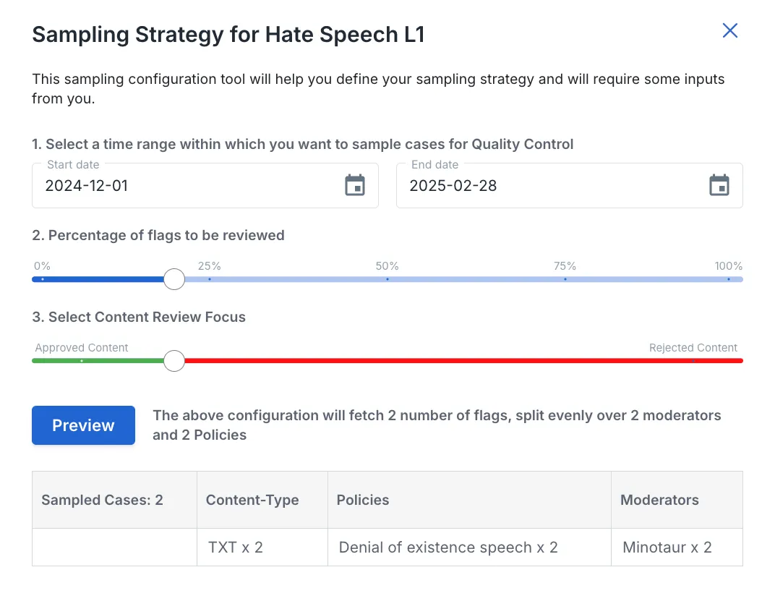Set flags percentage to 75% mark
The height and width of the screenshot is (609, 762).
tap(565, 279)
